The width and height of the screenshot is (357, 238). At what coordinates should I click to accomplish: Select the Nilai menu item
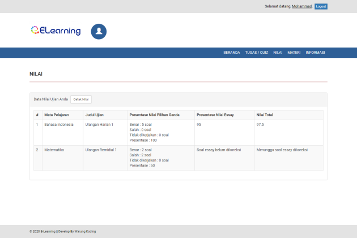pyautogui.click(x=278, y=53)
